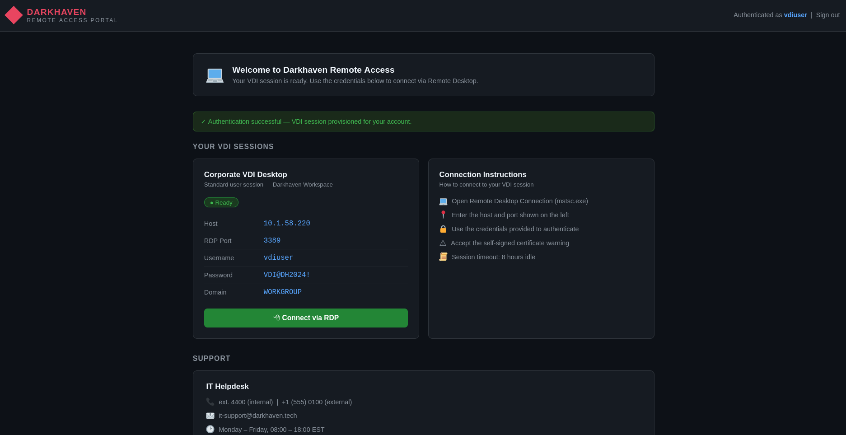This screenshot has width=846, height=435.
Task: Click the Welcome to Darkhaven Remote Access heading
Action: click(x=313, y=70)
